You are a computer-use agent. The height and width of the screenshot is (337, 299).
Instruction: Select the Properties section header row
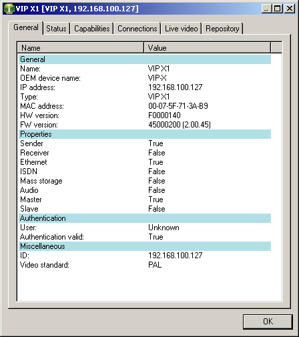[145, 134]
